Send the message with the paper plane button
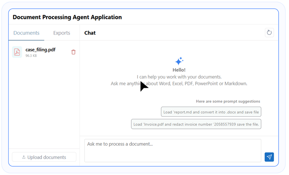The image size is (289, 175). pyautogui.click(x=269, y=157)
